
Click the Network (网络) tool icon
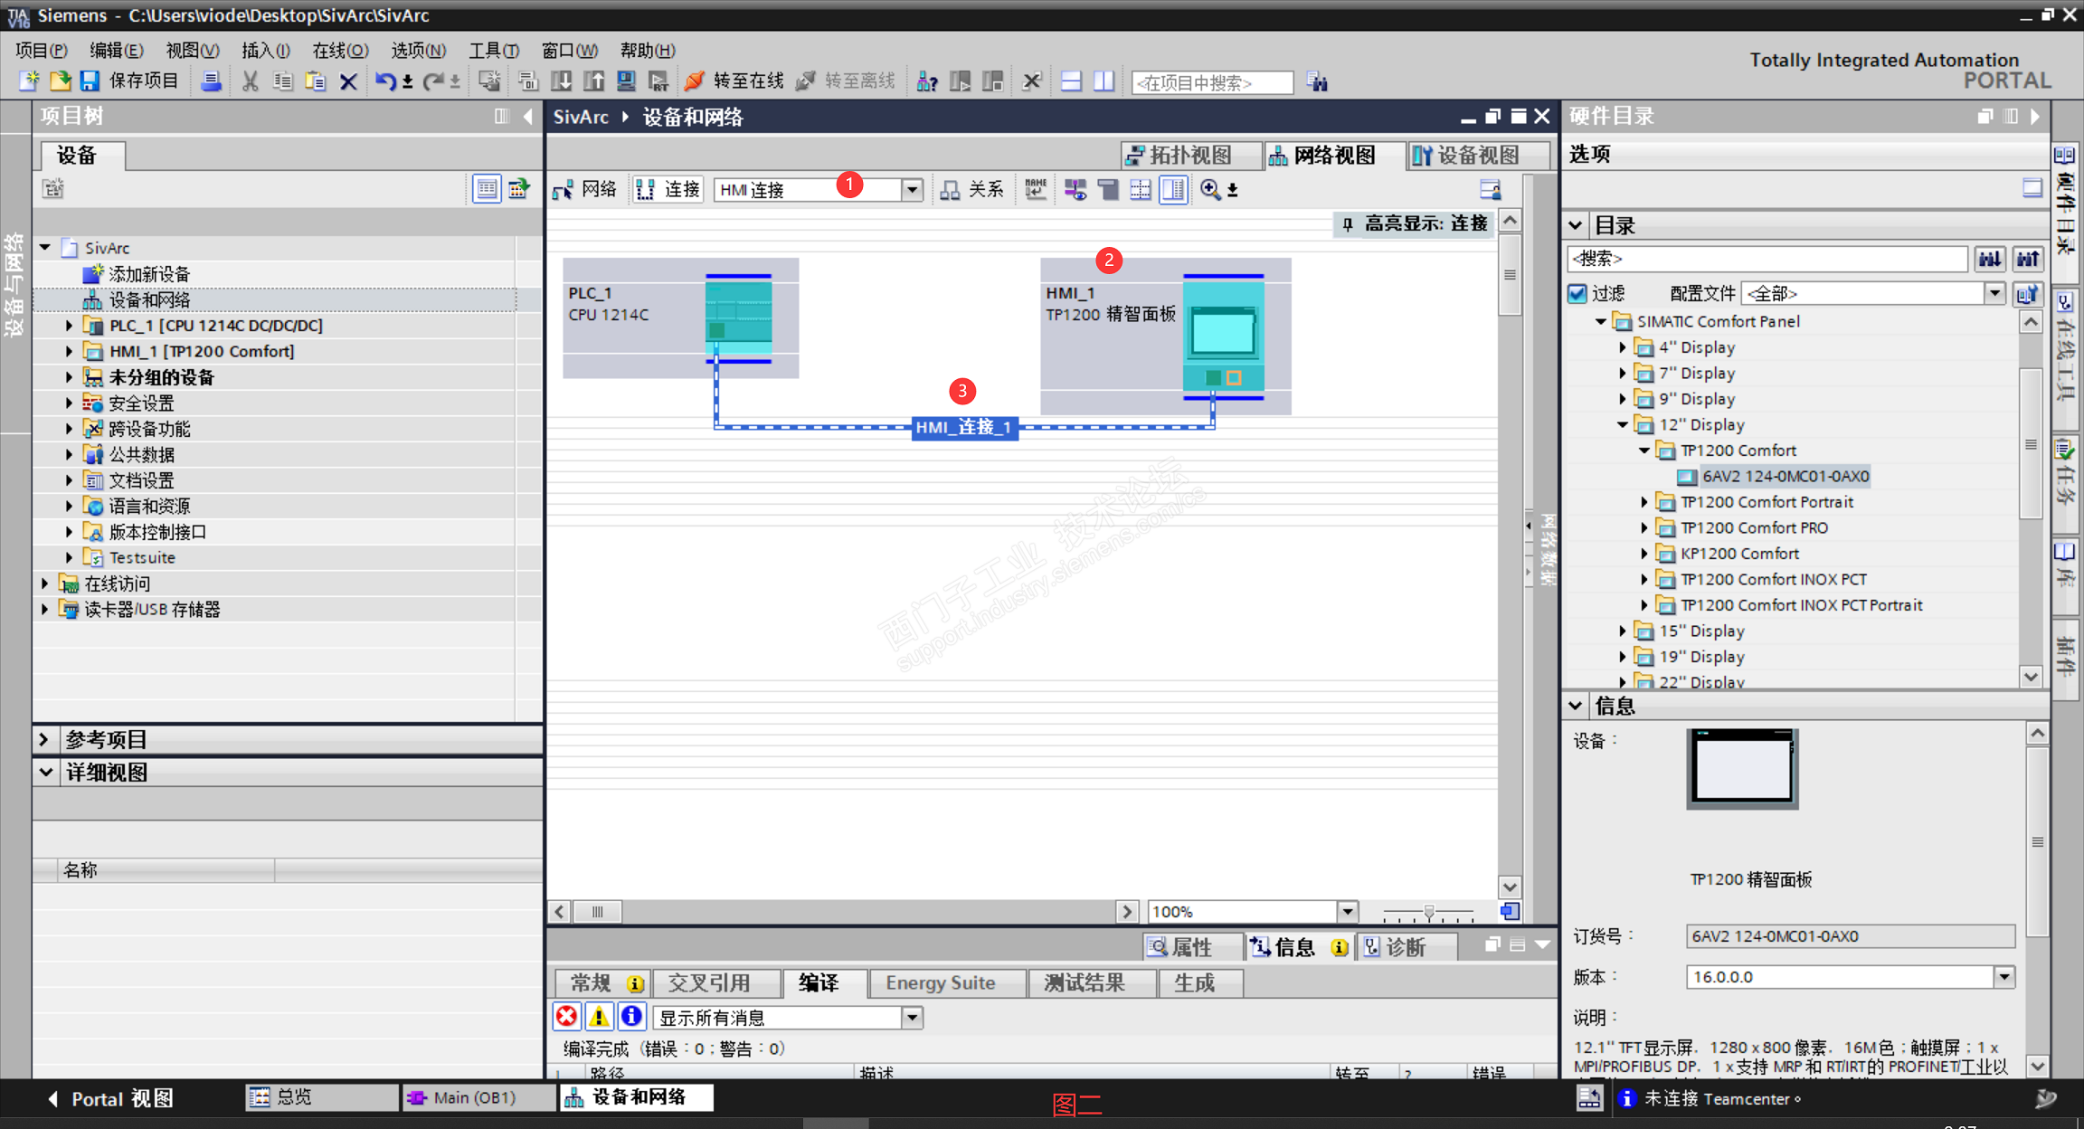[563, 189]
